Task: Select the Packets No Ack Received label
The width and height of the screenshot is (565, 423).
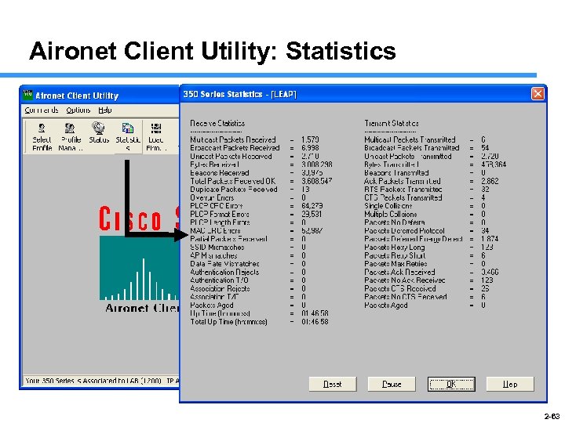Action: point(404,280)
